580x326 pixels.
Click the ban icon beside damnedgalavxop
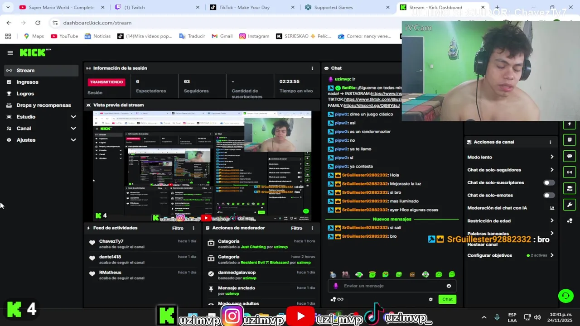click(x=211, y=274)
